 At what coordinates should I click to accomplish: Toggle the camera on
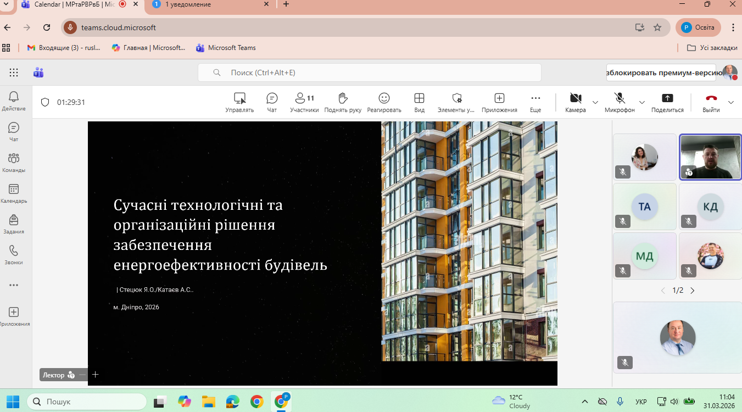point(575,102)
